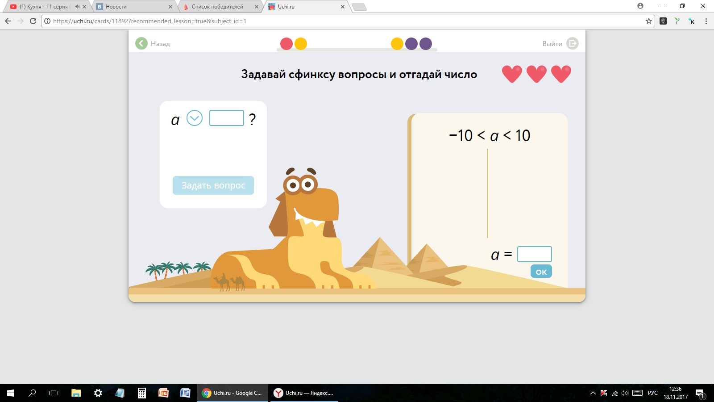The width and height of the screenshot is (714, 402).
Task: Click the exit door icon next to Выйти
Action: click(x=573, y=43)
